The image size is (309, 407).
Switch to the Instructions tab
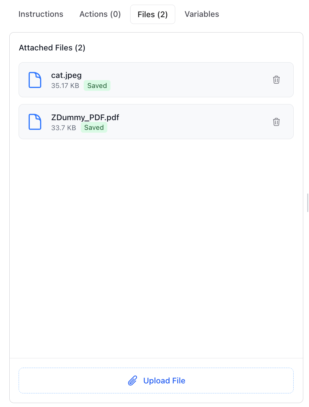[x=40, y=14]
